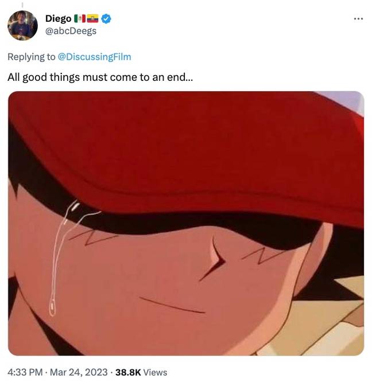Click the word Views beside 38.8K
This screenshot has width=372, height=386.
[x=155, y=372]
